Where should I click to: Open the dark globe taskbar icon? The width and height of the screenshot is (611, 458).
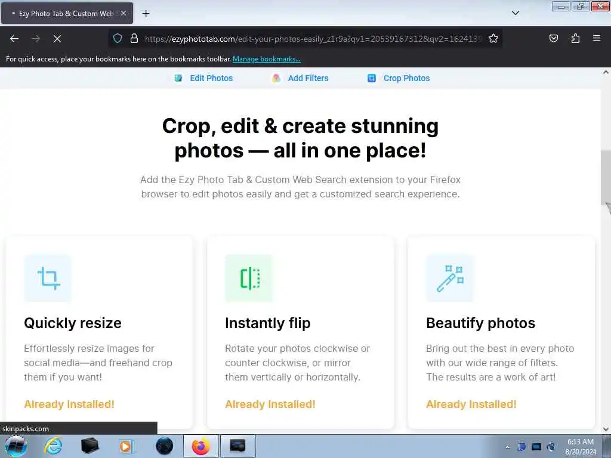tap(164, 446)
